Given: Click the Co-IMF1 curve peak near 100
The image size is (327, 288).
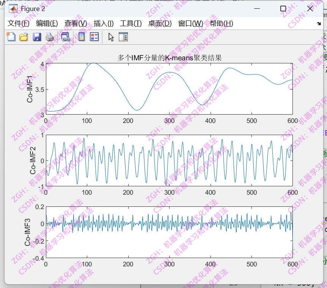Looking at the screenshot, I should pos(94,63).
